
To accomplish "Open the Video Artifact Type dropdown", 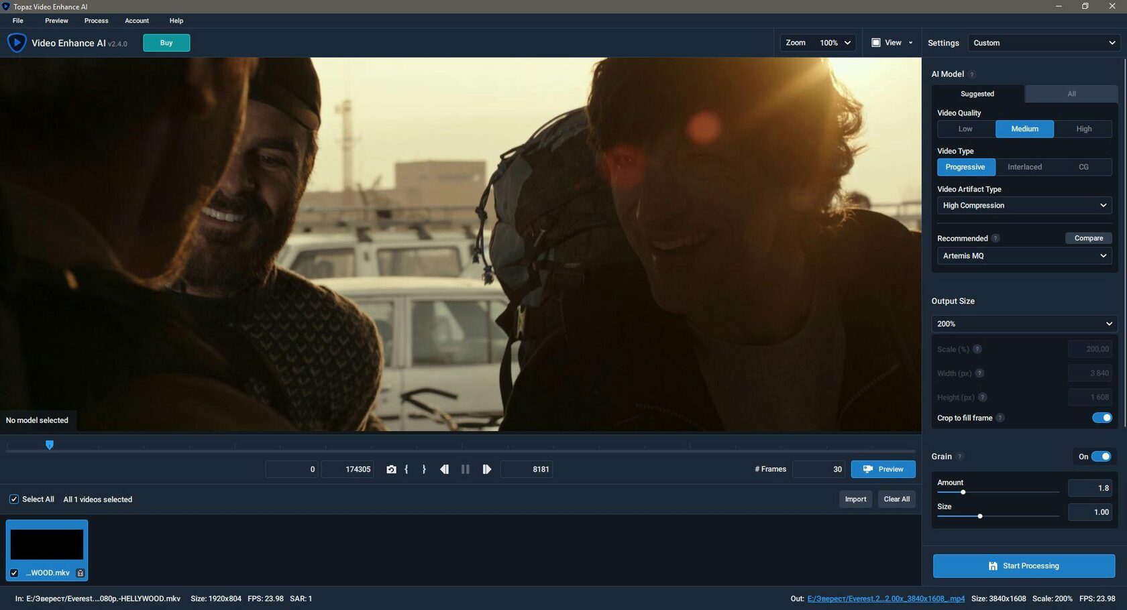I will (x=1024, y=206).
